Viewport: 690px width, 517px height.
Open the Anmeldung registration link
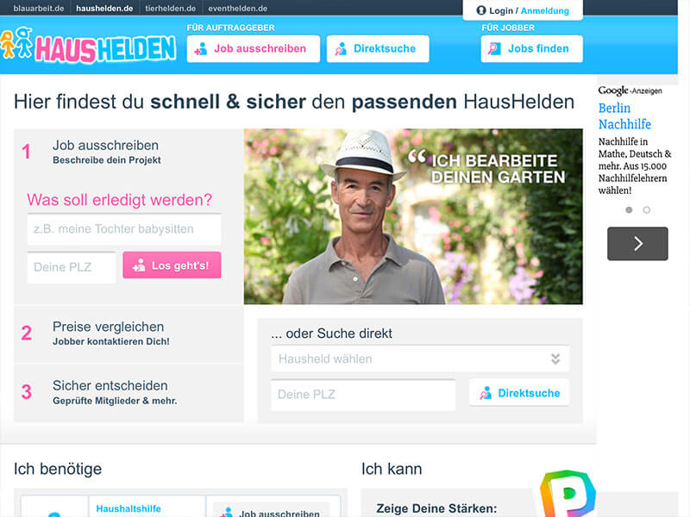545,10
